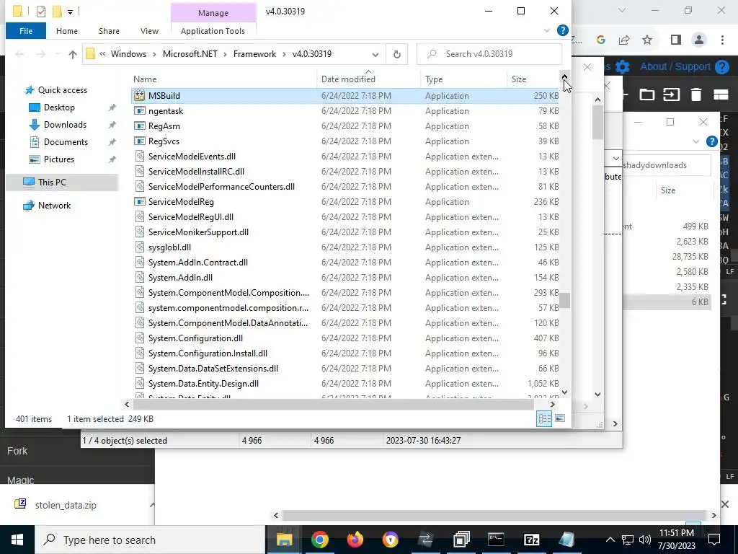Open Desktop in the navigation pane
Screen dimensions: 738x554
[59, 107]
